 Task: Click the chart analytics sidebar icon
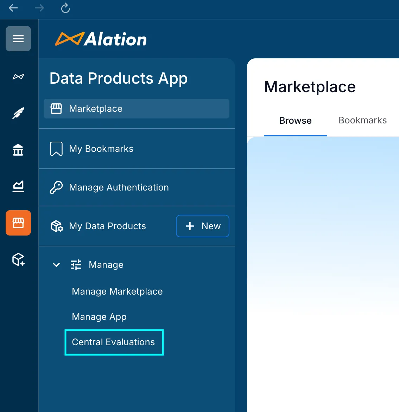pos(18,186)
